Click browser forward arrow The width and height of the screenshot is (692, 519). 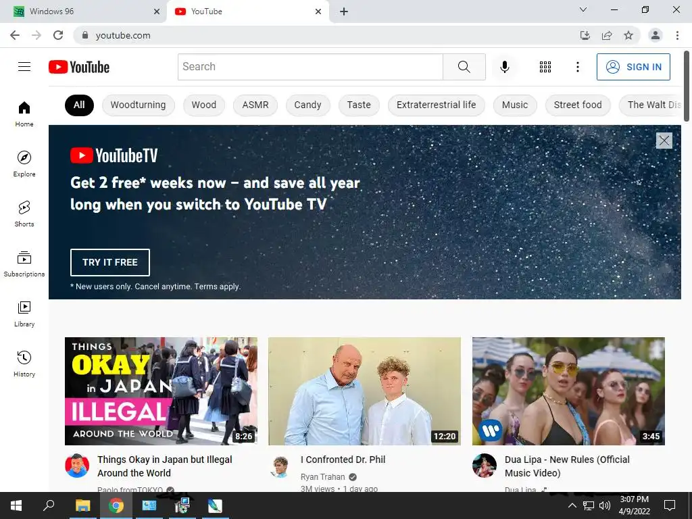36,35
